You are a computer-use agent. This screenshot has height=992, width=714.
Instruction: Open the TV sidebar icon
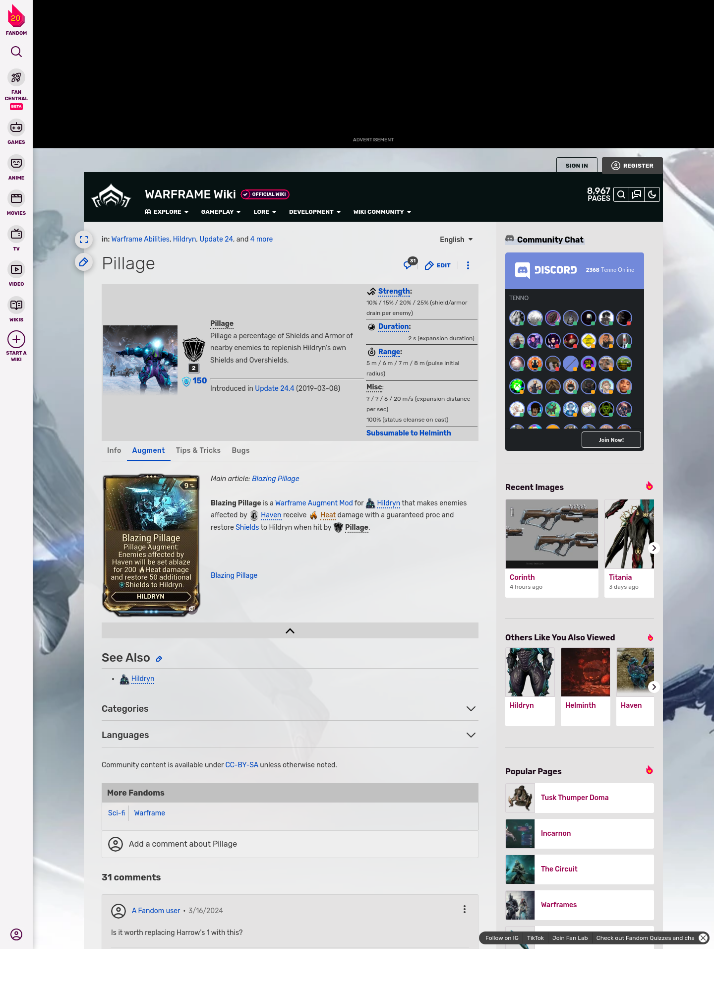click(x=16, y=234)
